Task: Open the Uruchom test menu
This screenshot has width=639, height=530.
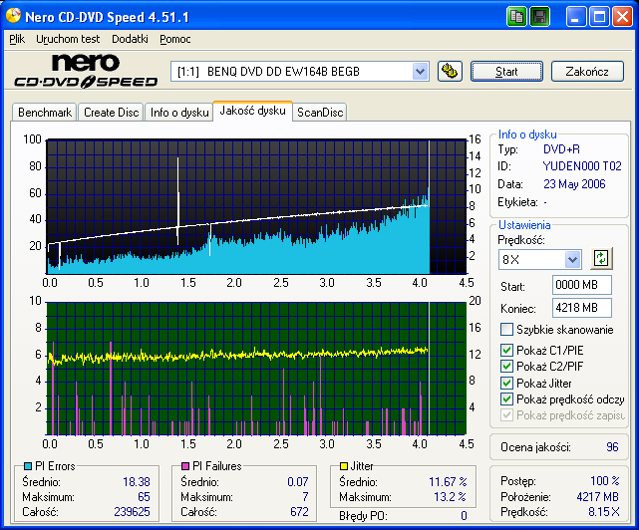Action: [68, 39]
